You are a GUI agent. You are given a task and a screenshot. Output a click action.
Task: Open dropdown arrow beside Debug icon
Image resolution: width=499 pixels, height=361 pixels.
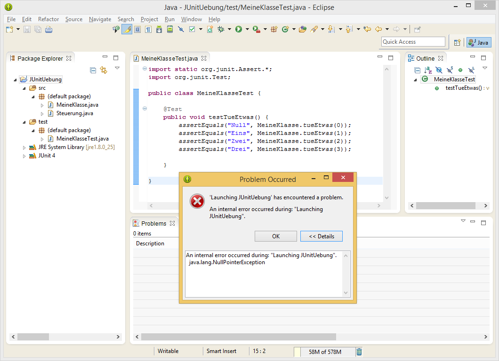pyautogui.click(x=229, y=29)
